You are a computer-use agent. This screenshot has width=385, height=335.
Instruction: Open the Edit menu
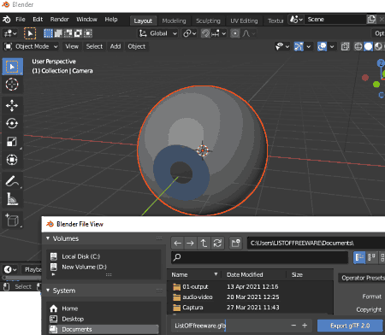click(38, 20)
